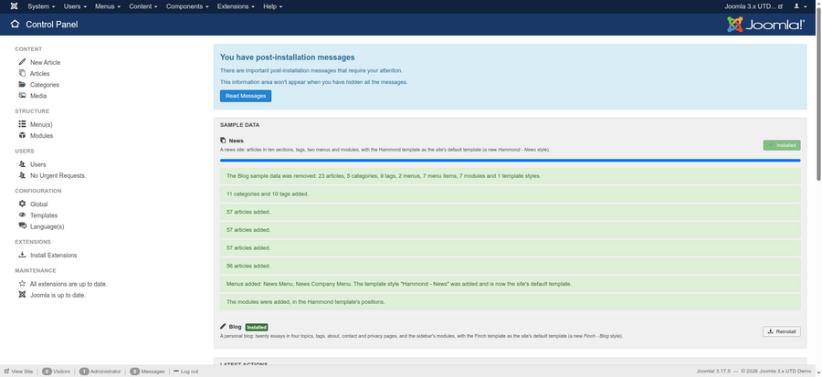Click the Language(s) speech bubble icon

click(22, 225)
